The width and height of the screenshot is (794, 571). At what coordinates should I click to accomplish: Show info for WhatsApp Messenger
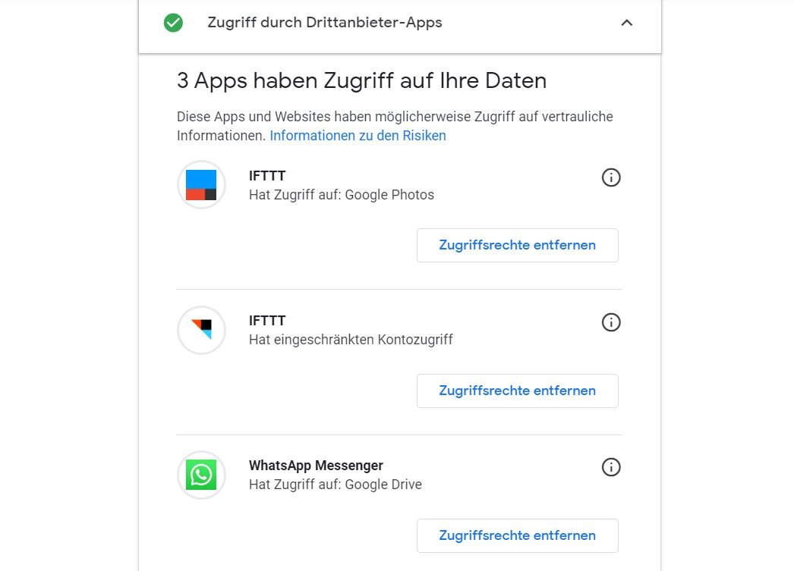611,467
